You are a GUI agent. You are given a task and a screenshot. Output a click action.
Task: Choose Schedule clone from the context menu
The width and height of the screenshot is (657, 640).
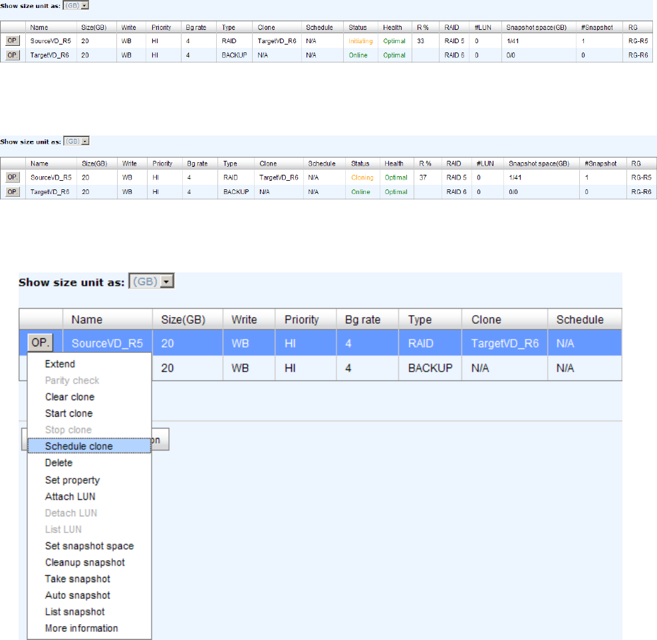(78, 446)
